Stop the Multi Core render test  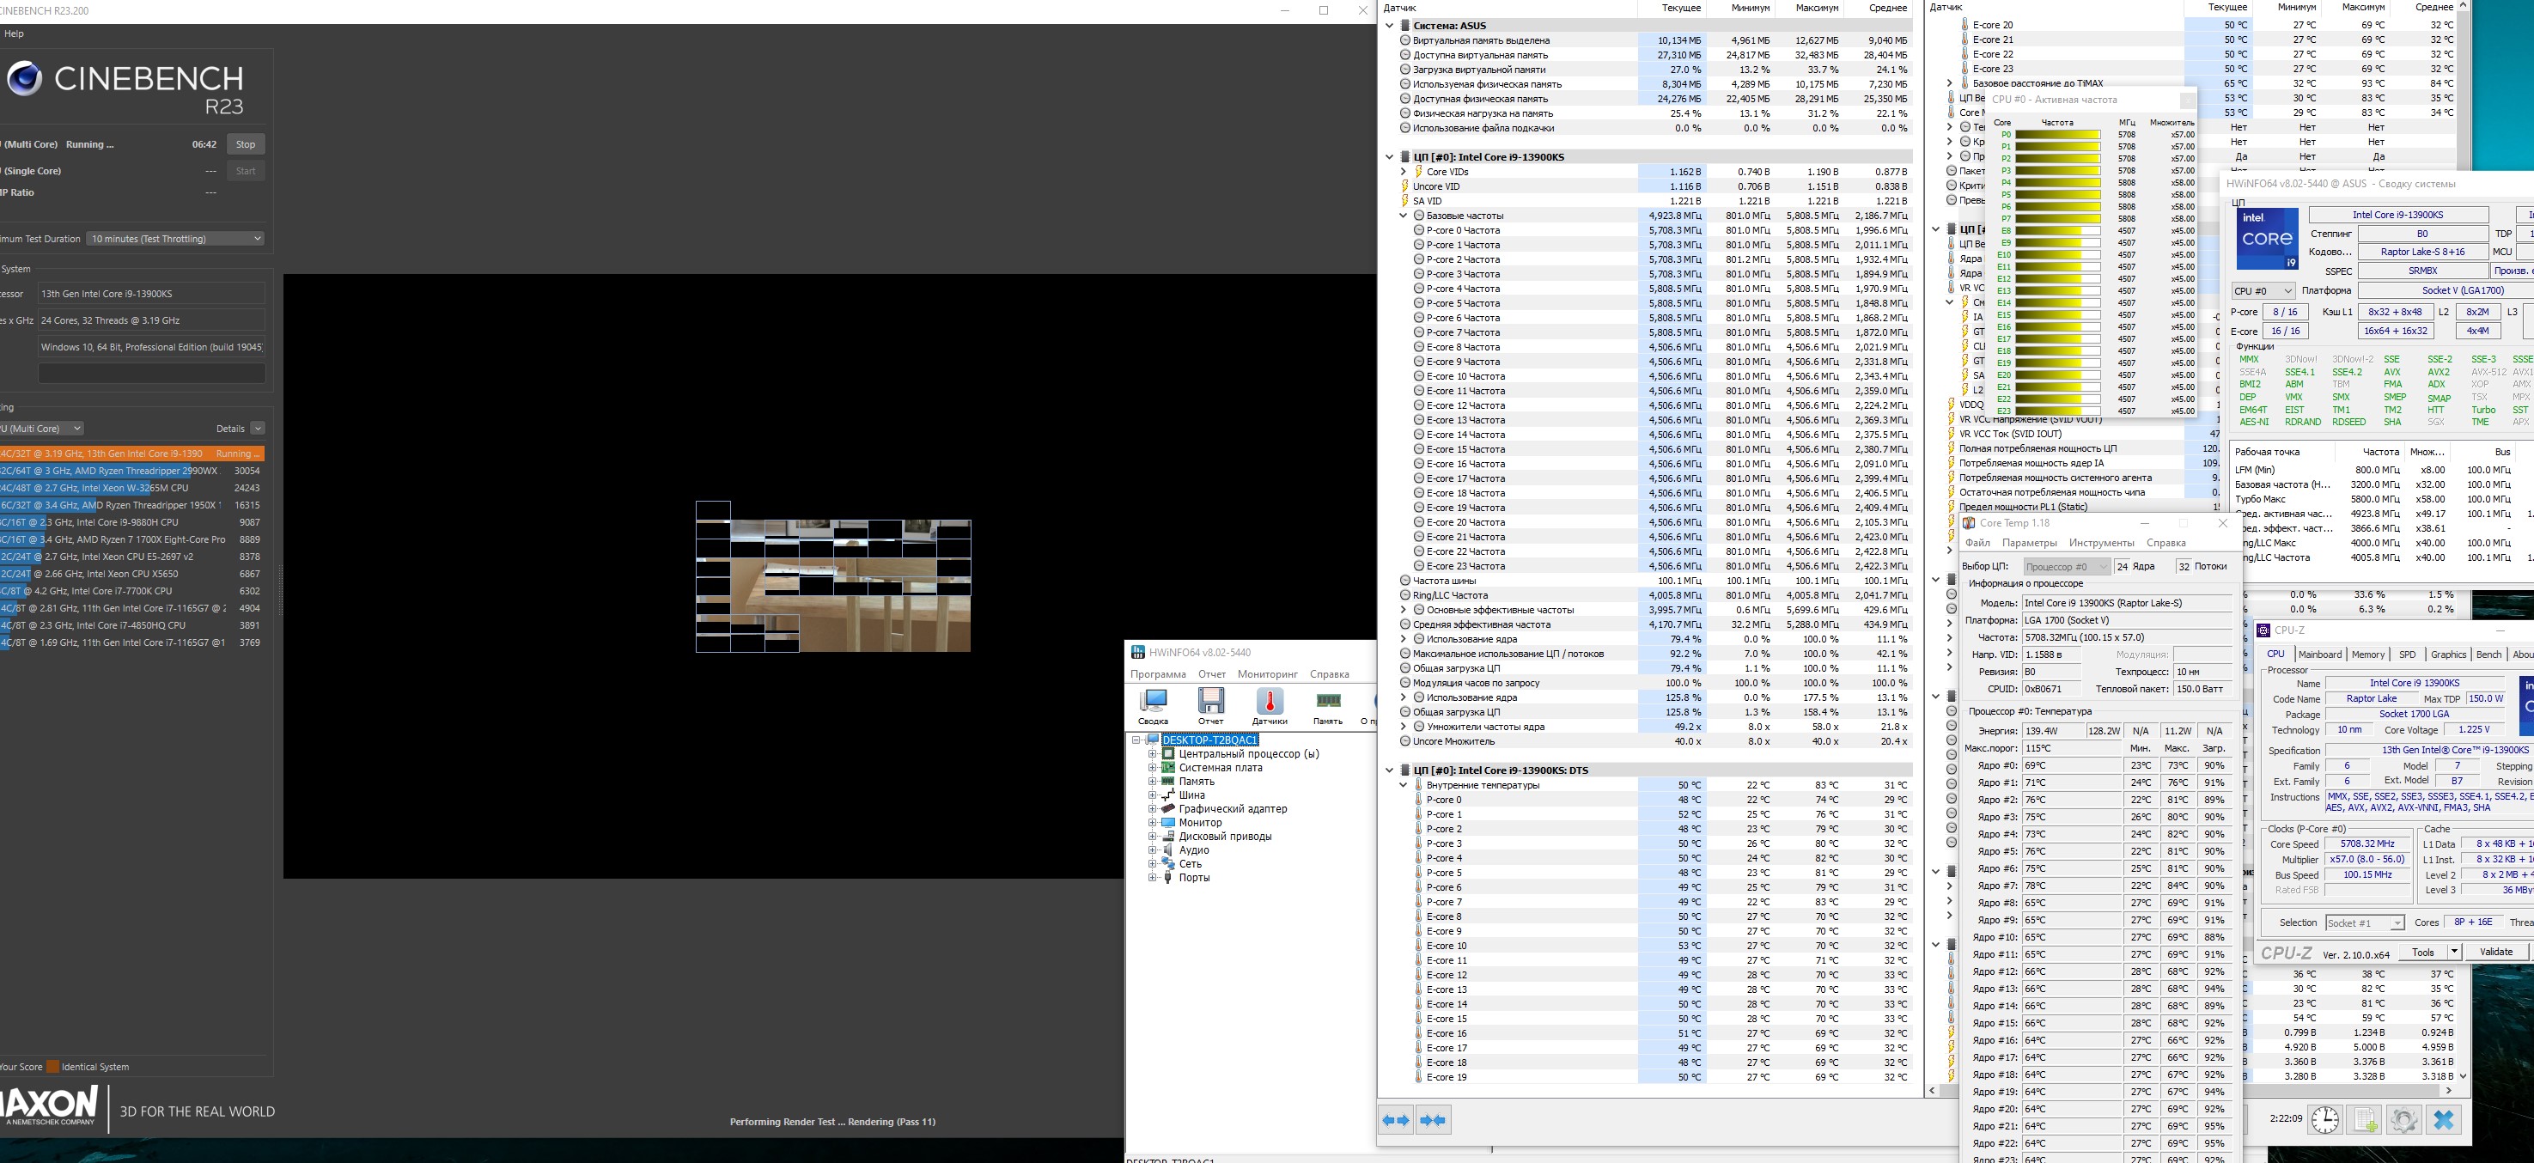coord(245,144)
